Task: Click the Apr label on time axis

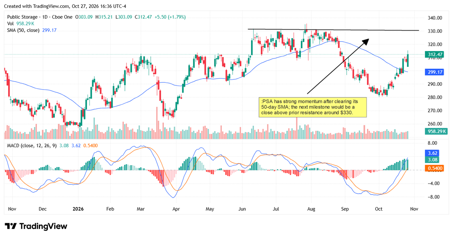Action: [176, 209]
